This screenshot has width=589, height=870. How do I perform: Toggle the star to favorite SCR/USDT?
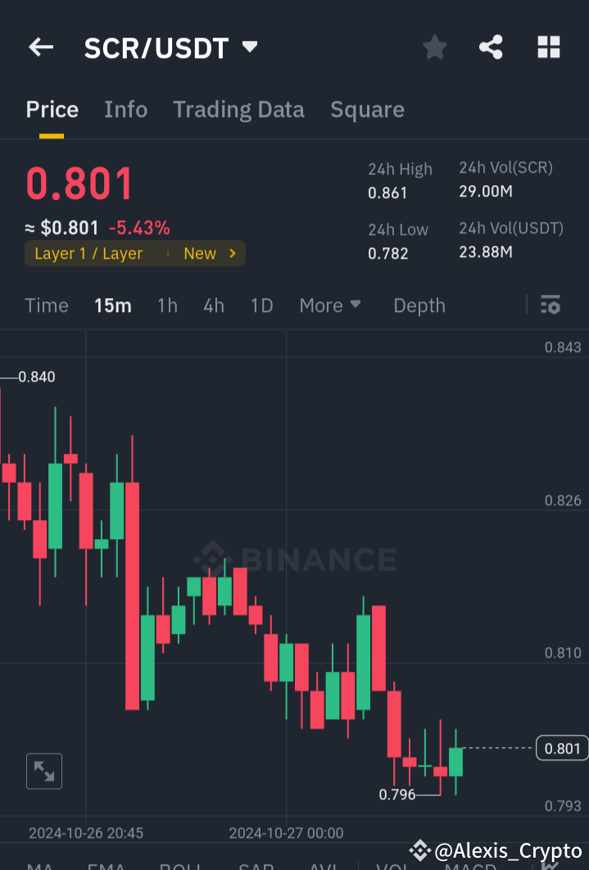434,47
